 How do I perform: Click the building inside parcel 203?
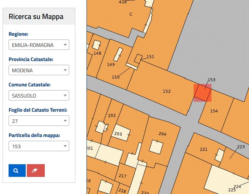[x=121, y=133]
